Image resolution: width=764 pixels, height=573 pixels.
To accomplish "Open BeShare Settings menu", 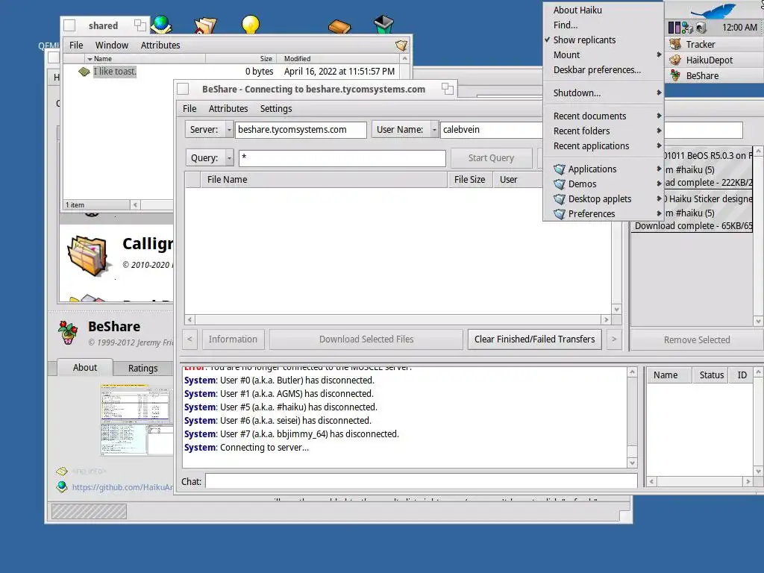I will (276, 109).
